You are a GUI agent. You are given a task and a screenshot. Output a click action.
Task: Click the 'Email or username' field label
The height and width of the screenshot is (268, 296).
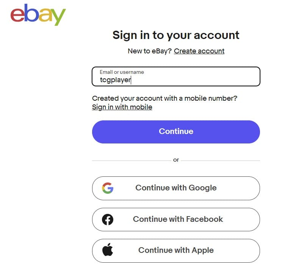122,72
